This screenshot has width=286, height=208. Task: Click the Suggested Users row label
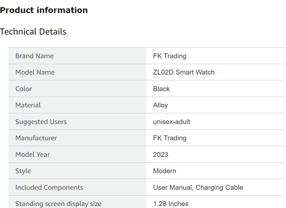[x=41, y=122]
